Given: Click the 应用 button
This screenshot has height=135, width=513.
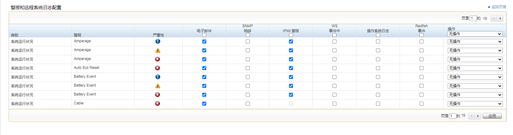Looking at the screenshot, I should click(x=492, y=116).
